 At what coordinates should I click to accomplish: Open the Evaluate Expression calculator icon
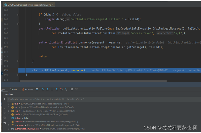pyautogui.click(x=72, y=89)
